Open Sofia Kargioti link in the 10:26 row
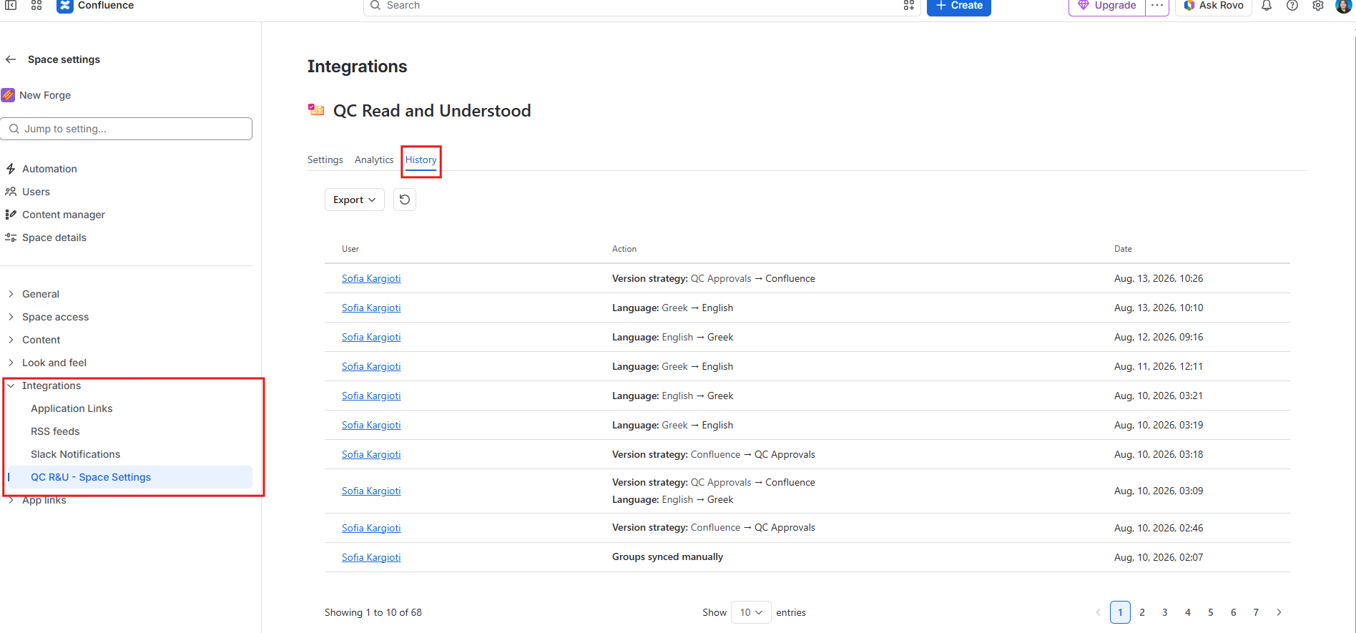 click(x=371, y=278)
